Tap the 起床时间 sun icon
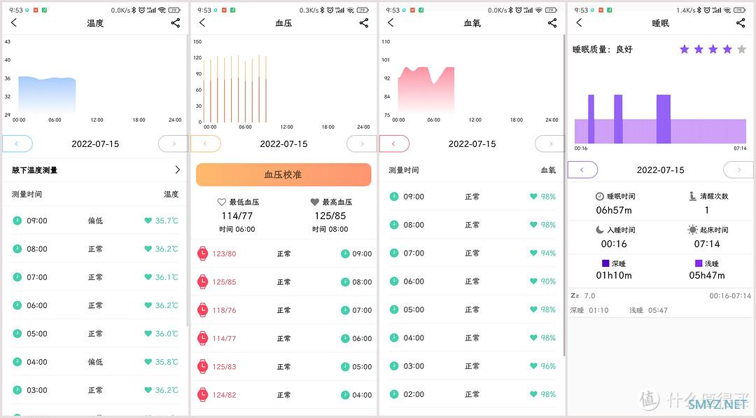This screenshot has height=418, width=756. [693, 230]
